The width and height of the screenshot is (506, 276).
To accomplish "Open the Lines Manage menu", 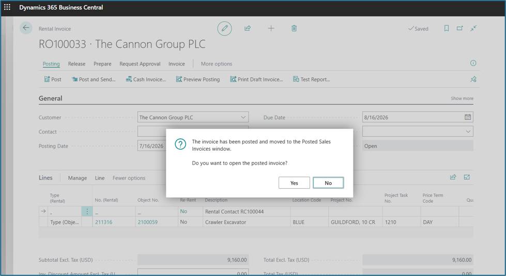I will (78, 178).
